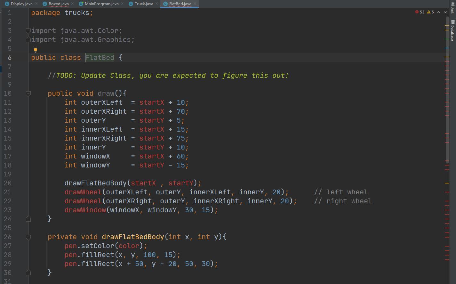Click the Boxed.java class file icon
This screenshot has width=456, height=284.
point(45,4)
